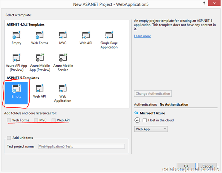The height and width of the screenshot is (173, 222).
Task: Choose the Azure Mobile Service template icon
Action: point(63,58)
